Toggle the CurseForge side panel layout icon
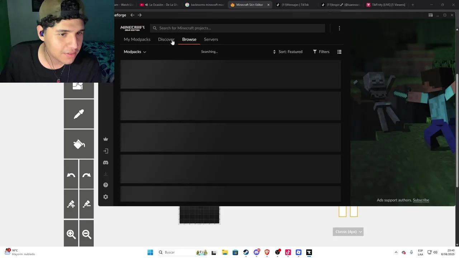This screenshot has height=258, width=459. pos(430,15)
